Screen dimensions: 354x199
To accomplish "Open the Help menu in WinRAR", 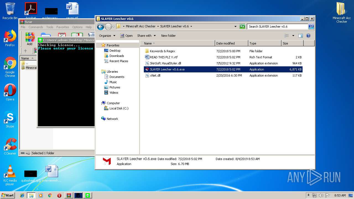I will click(x=88, y=27).
